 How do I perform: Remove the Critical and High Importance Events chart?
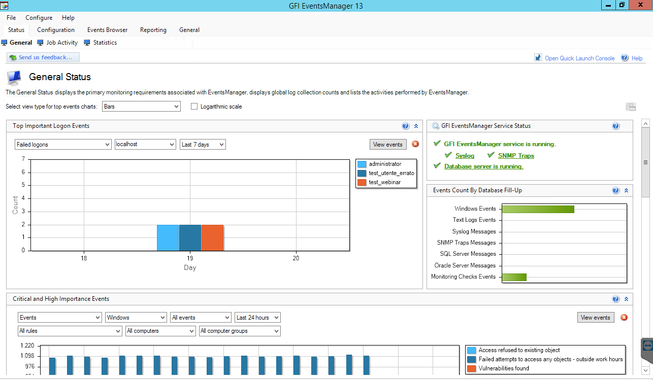[624, 317]
